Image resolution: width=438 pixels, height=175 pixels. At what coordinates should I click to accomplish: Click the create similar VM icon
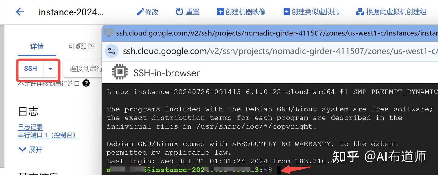click(287, 12)
